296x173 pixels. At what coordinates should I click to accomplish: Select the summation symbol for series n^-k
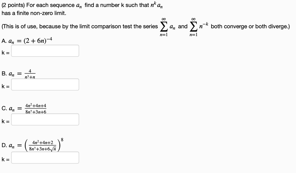pos(193,26)
